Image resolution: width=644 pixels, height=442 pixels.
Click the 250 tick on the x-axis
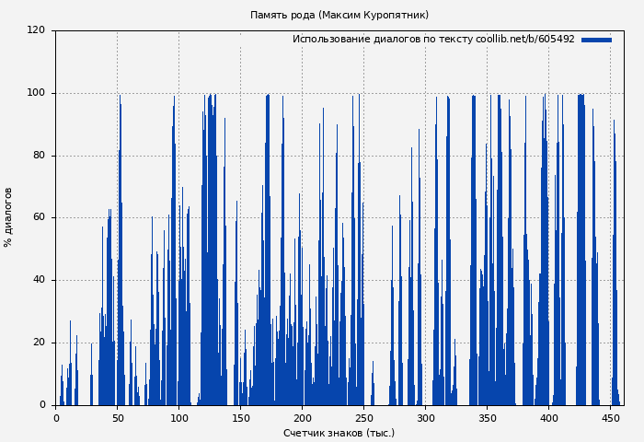point(364,418)
